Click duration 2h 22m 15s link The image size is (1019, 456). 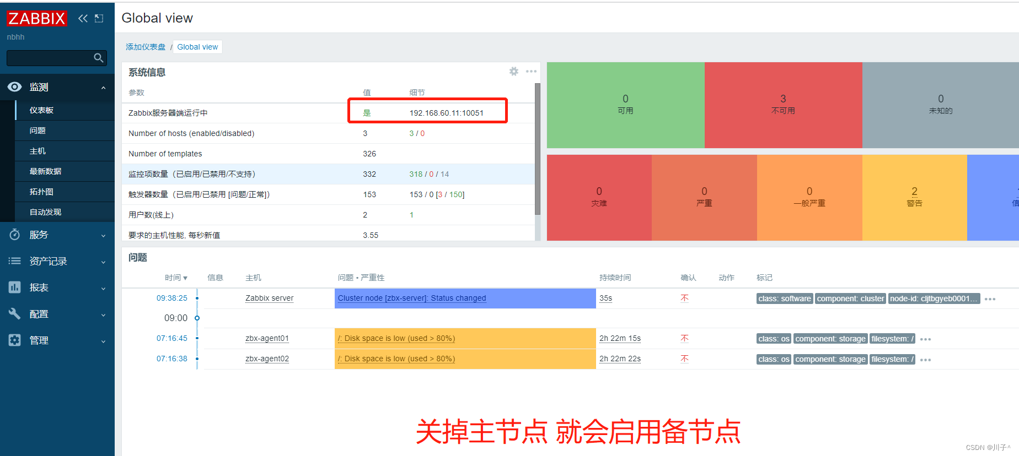tap(620, 338)
